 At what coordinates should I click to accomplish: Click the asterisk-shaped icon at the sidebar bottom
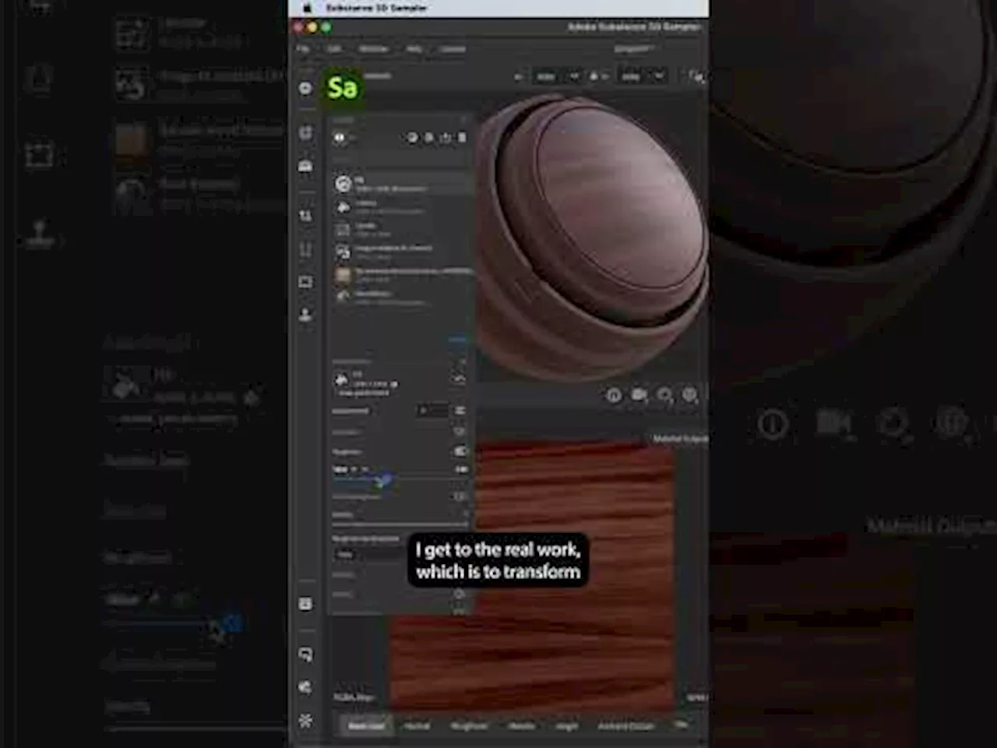305,720
